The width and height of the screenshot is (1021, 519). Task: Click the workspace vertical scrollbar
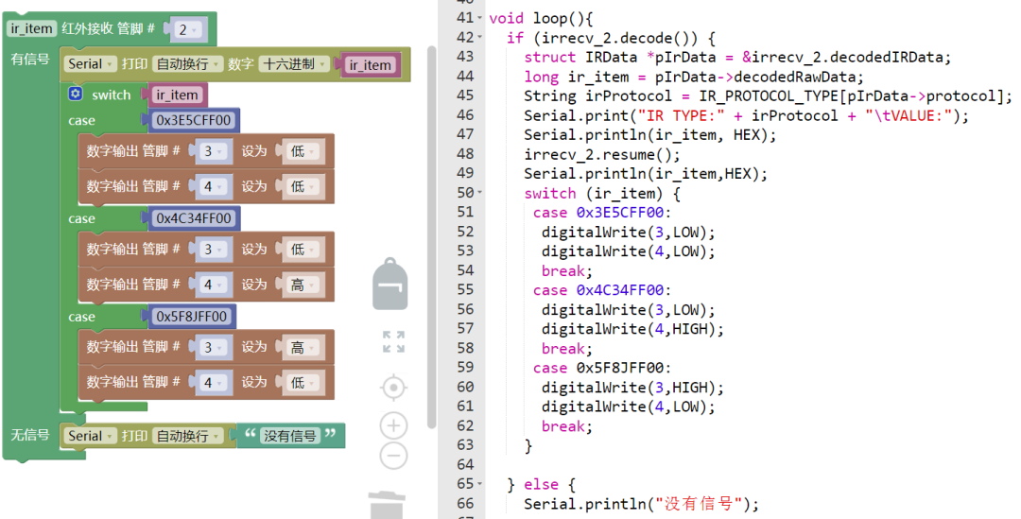tap(431, 237)
